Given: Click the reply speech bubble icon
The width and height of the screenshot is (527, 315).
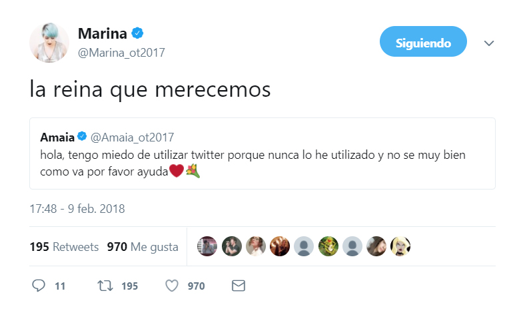Looking at the screenshot, I should (39, 286).
